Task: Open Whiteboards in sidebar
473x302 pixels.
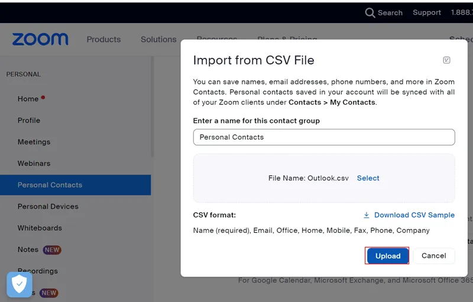Action: tap(40, 228)
